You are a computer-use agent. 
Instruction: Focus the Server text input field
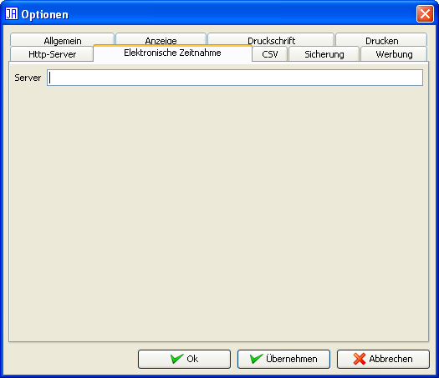[235, 78]
